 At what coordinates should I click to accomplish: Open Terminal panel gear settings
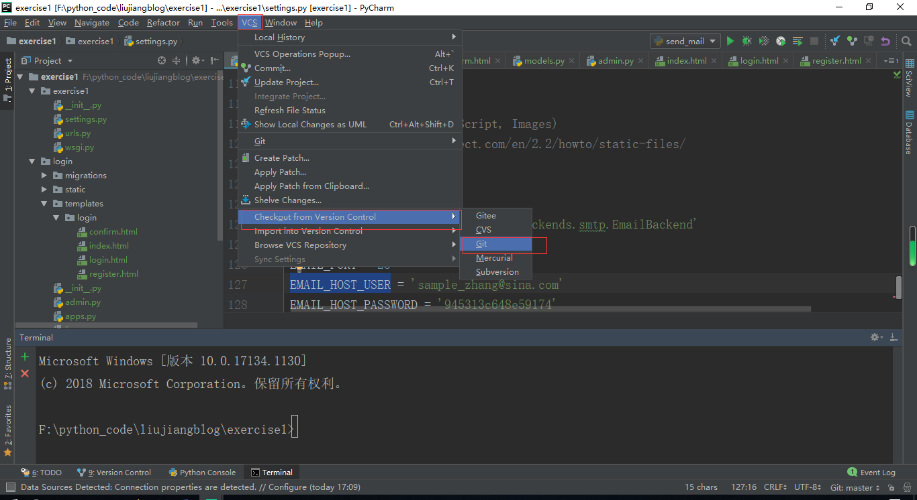876,337
